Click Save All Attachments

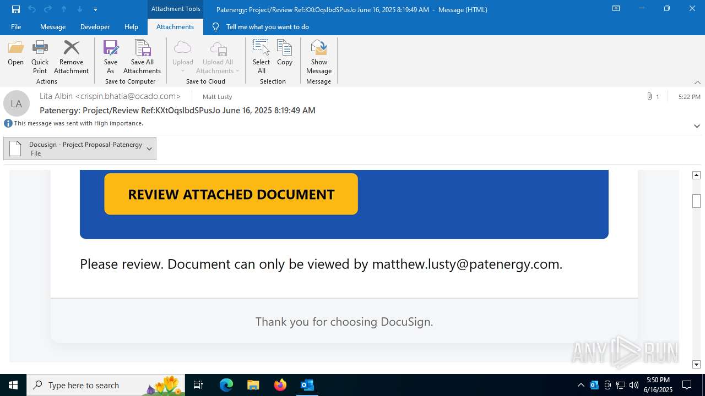[x=142, y=57]
